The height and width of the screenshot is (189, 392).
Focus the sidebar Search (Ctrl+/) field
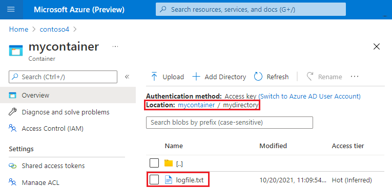[63, 77]
